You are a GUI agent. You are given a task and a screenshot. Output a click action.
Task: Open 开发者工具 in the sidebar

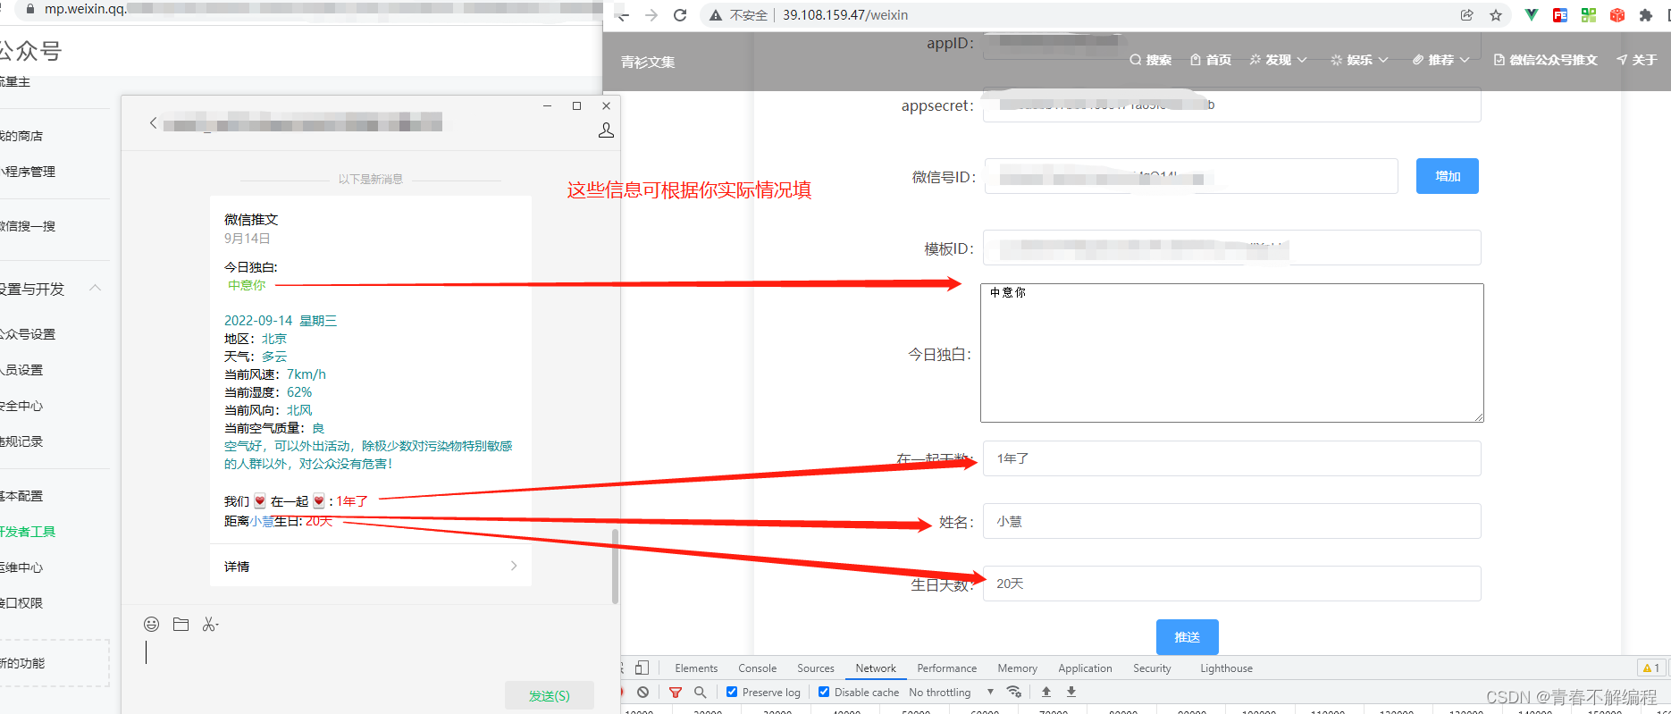tap(27, 531)
